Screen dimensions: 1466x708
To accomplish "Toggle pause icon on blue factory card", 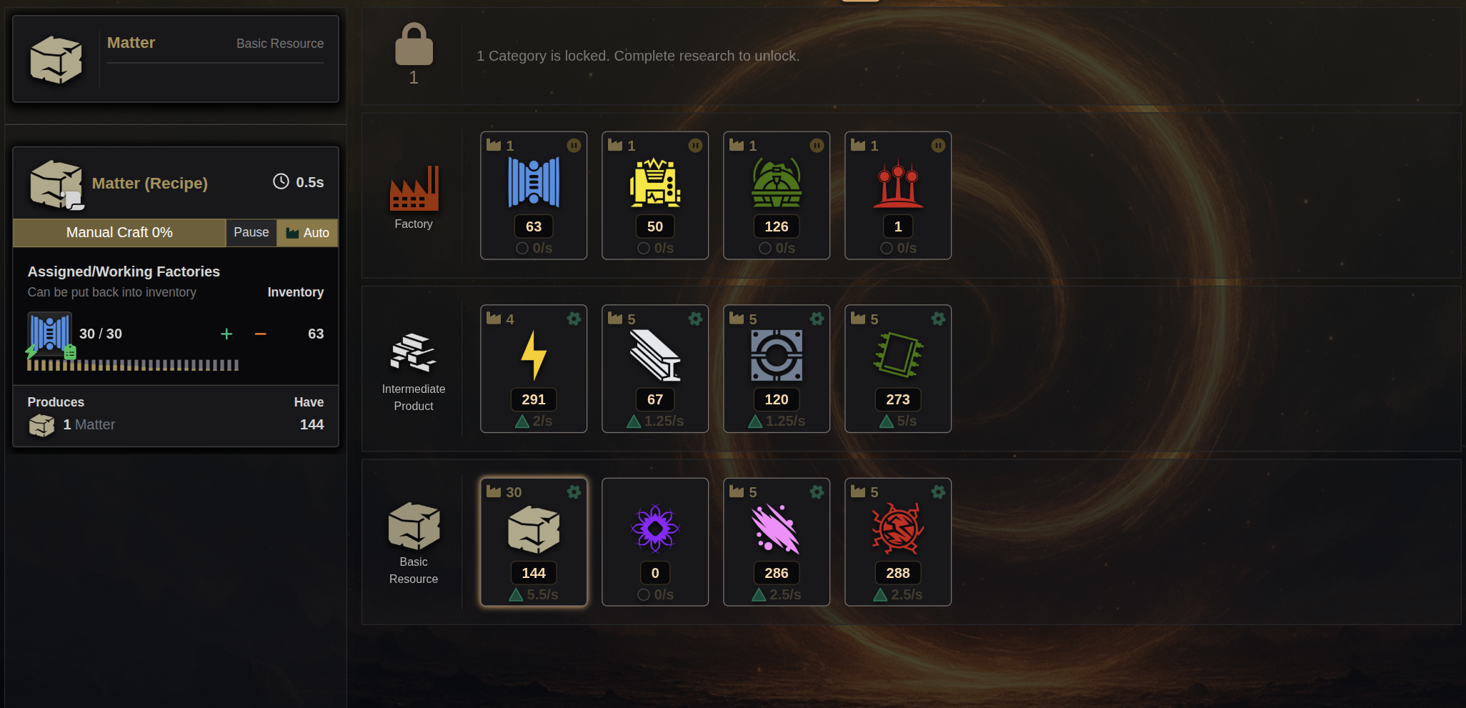I will click(x=574, y=146).
